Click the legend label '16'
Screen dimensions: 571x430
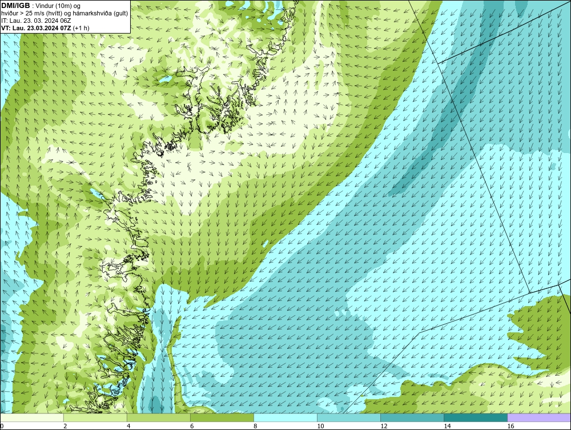tap(510, 426)
